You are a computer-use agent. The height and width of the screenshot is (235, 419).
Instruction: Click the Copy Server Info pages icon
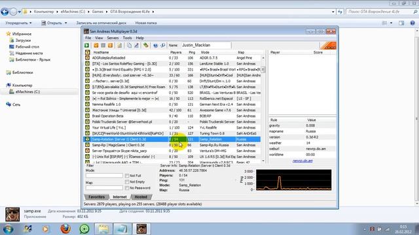coord(130,46)
